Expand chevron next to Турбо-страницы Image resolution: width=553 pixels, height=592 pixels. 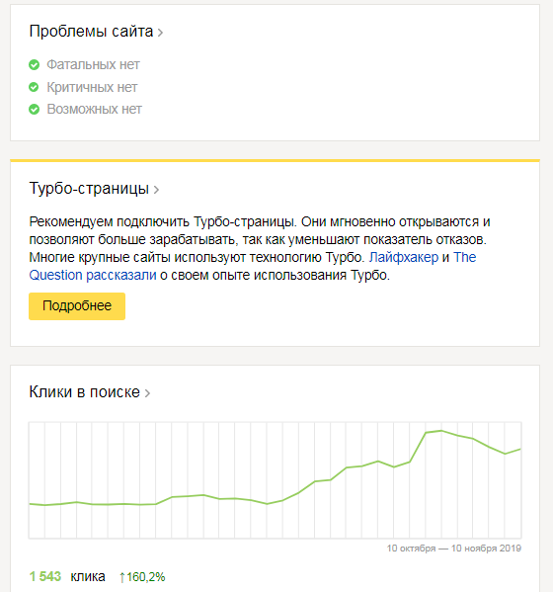156,190
